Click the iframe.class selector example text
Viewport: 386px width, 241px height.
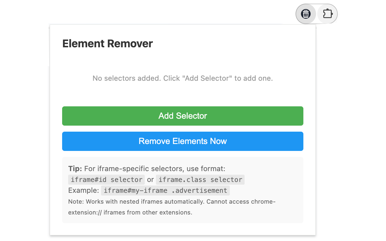tap(200, 180)
